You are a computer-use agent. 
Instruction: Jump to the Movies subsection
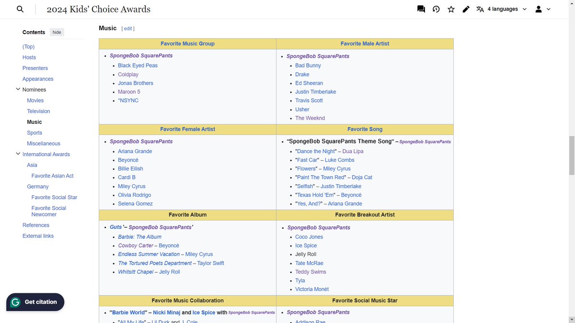(35, 100)
